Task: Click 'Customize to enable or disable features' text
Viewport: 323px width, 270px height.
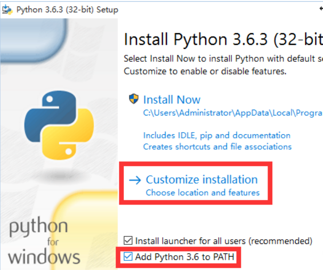Action: (x=205, y=70)
